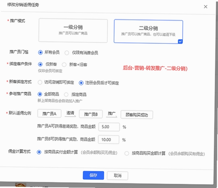Image resolution: width=218 pixels, height=188 pixels.
Task: Focus the 10.00 promotion reward percentage field
Action: 109,139
